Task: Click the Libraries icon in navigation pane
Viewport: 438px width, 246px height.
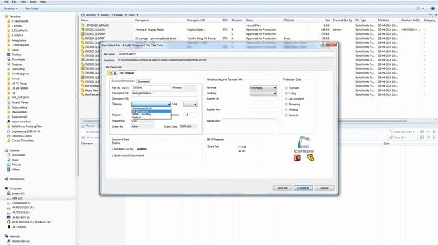Action: pyautogui.click(x=6, y=150)
